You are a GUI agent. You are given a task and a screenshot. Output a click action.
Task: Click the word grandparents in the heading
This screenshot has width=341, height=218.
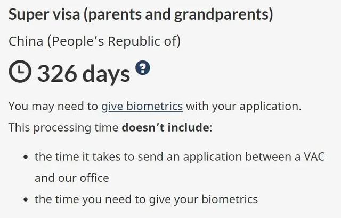pos(223,14)
